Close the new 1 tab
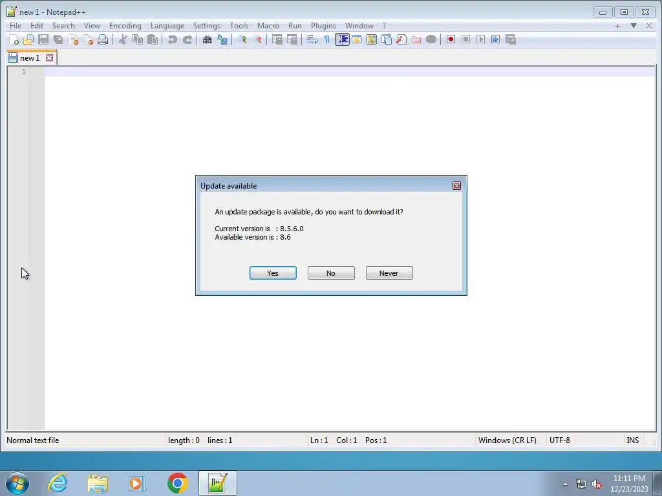662x496 pixels. click(x=49, y=57)
